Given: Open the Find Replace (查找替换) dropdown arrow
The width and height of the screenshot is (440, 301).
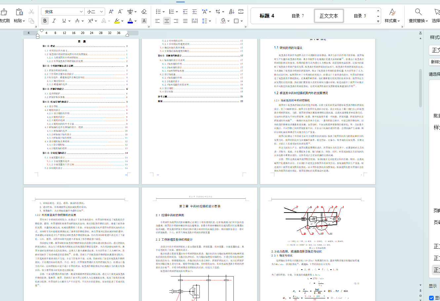Looking at the screenshot, I should point(427,21).
